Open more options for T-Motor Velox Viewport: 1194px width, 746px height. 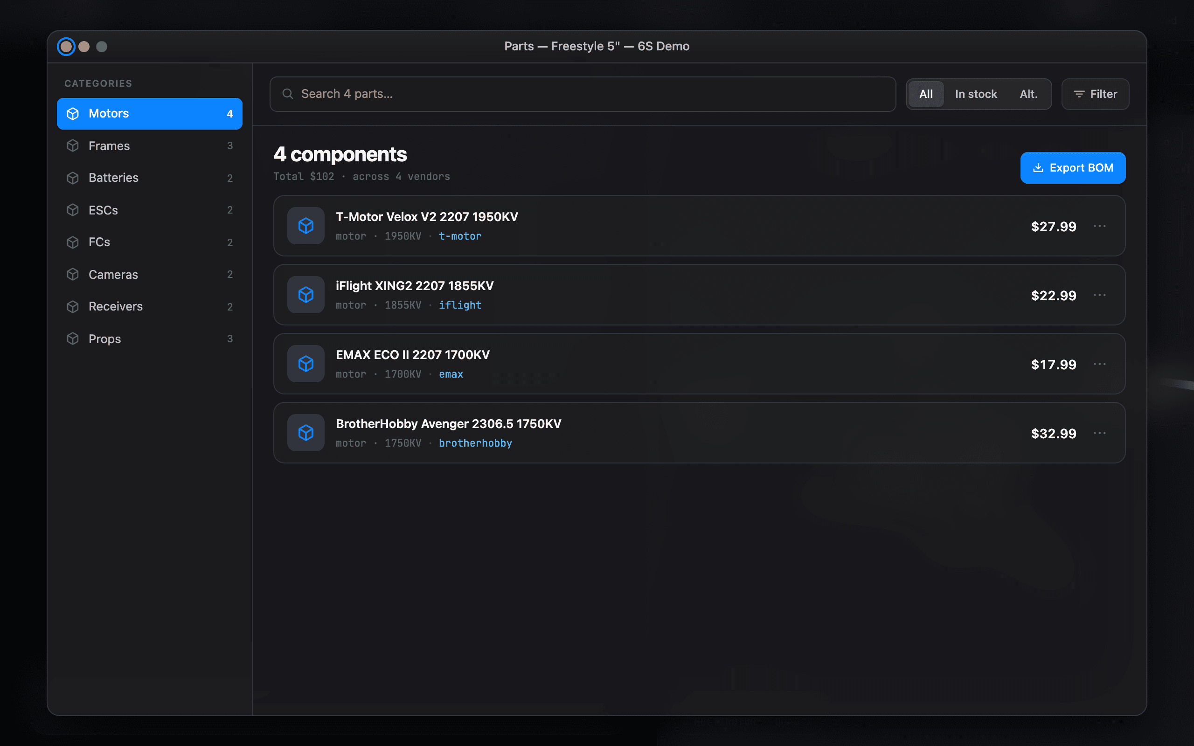1100,226
